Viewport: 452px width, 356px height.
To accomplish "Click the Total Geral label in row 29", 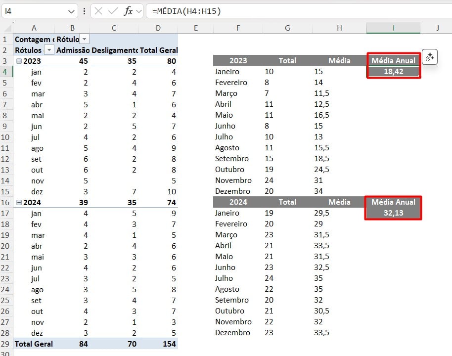I will pyautogui.click(x=34, y=344).
